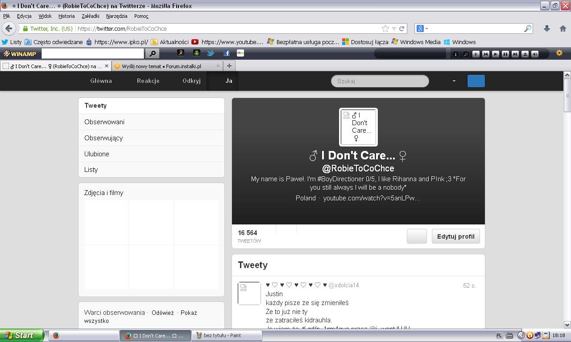Click the eBay icon in Winamp toolbar
The image size is (571, 342).
point(240,53)
